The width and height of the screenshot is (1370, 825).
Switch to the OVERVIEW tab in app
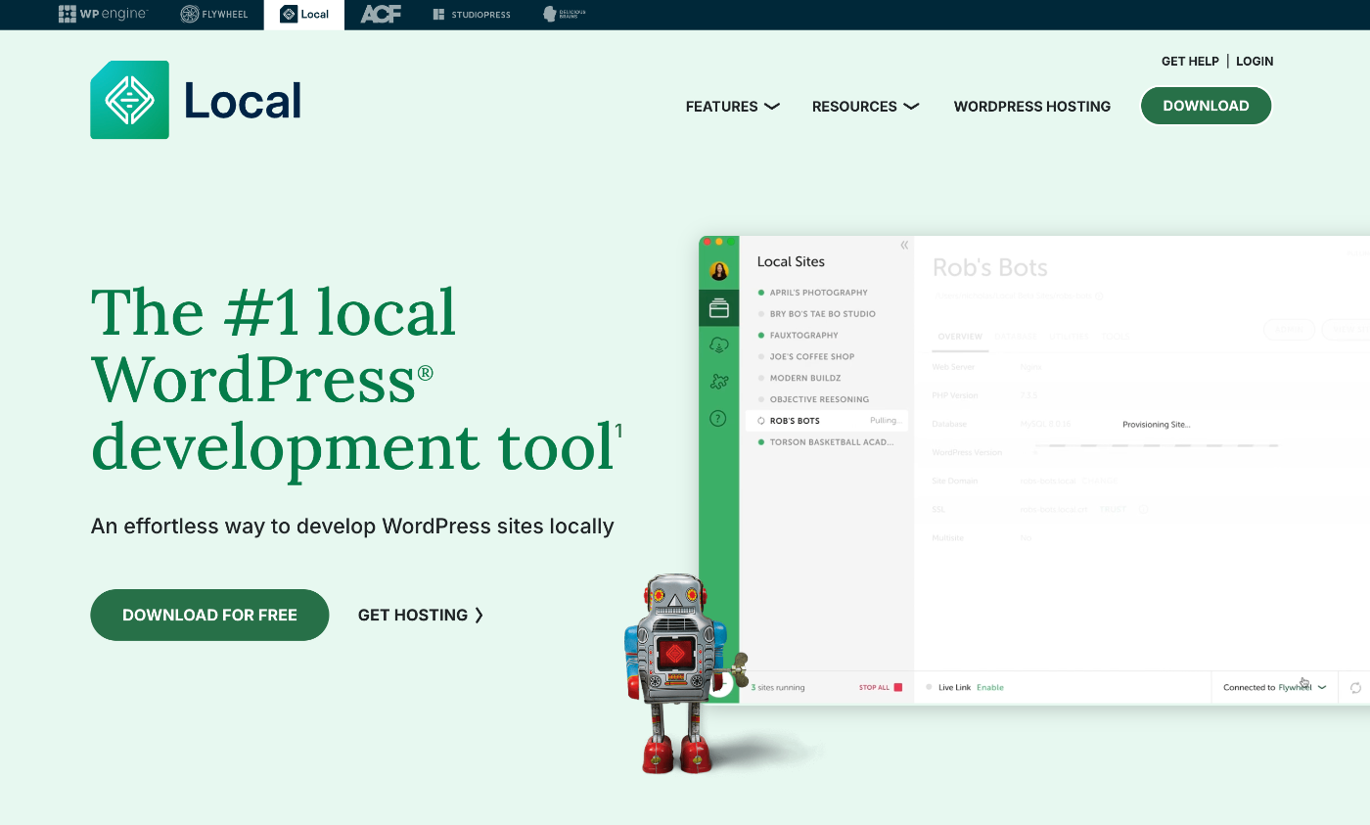coord(960,337)
